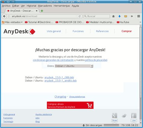Click the Sin descargas status text

click(x=94, y=125)
